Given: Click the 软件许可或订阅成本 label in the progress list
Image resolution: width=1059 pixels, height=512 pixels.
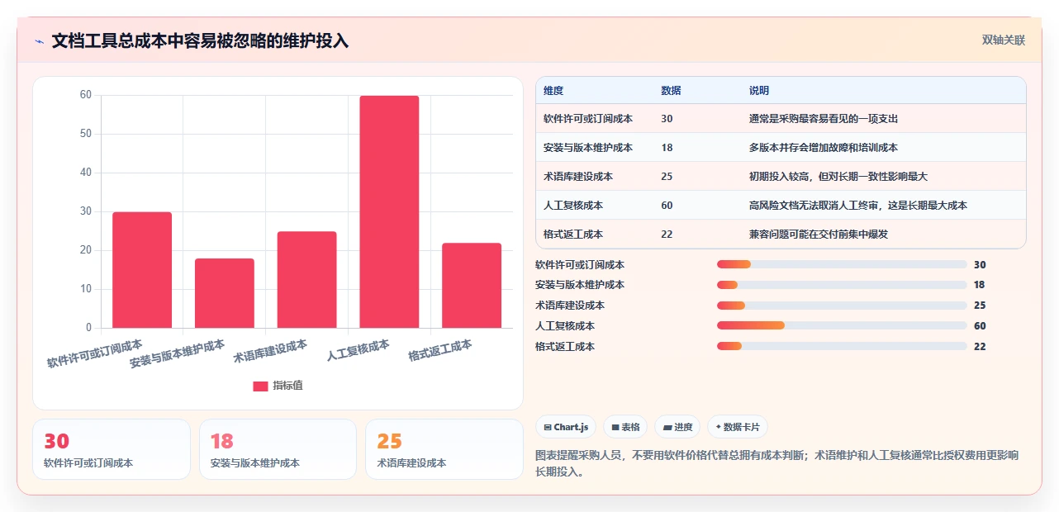Looking at the screenshot, I should tap(580, 265).
